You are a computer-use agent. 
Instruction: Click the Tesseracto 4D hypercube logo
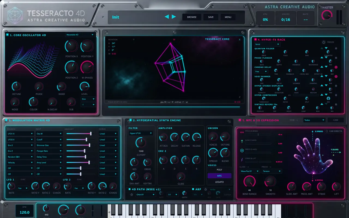pos(15,16)
